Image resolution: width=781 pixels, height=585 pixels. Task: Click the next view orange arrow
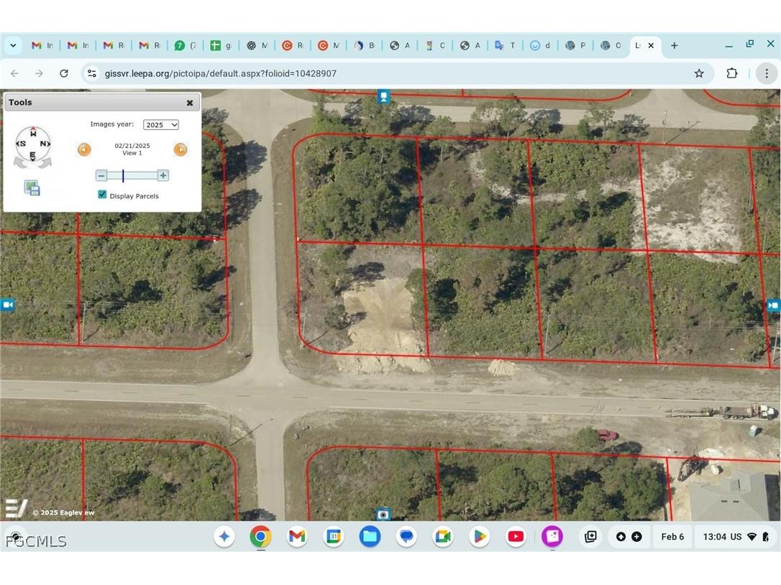(181, 149)
